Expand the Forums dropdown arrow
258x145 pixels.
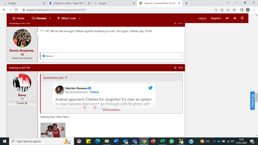point(50,18)
